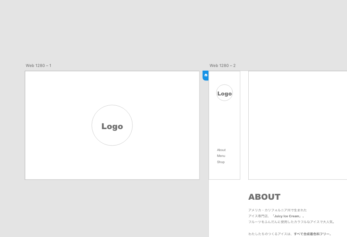Click the Shop navigation text
Viewport: 347px width, 237px height.
pyautogui.click(x=221, y=162)
